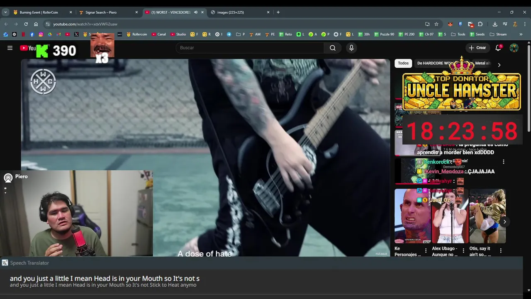
Task: Open the 30h bookmark
Action: (364, 34)
